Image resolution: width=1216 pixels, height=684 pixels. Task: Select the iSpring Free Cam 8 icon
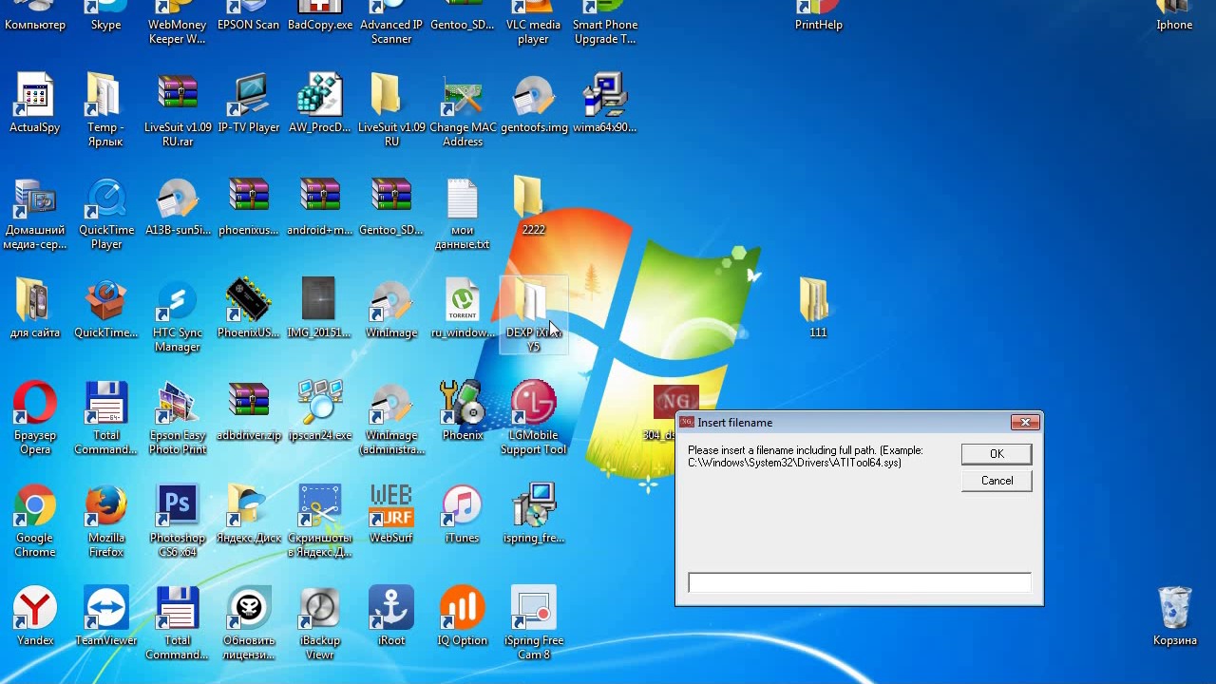click(534, 623)
